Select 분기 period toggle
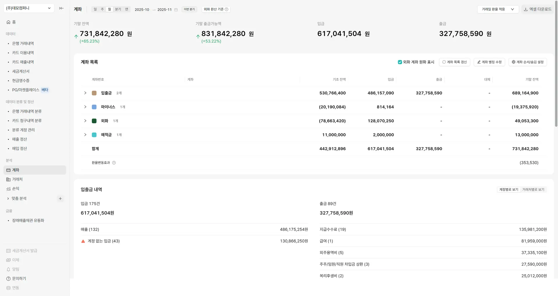Viewport: 558px width, 296px height. (118, 9)
